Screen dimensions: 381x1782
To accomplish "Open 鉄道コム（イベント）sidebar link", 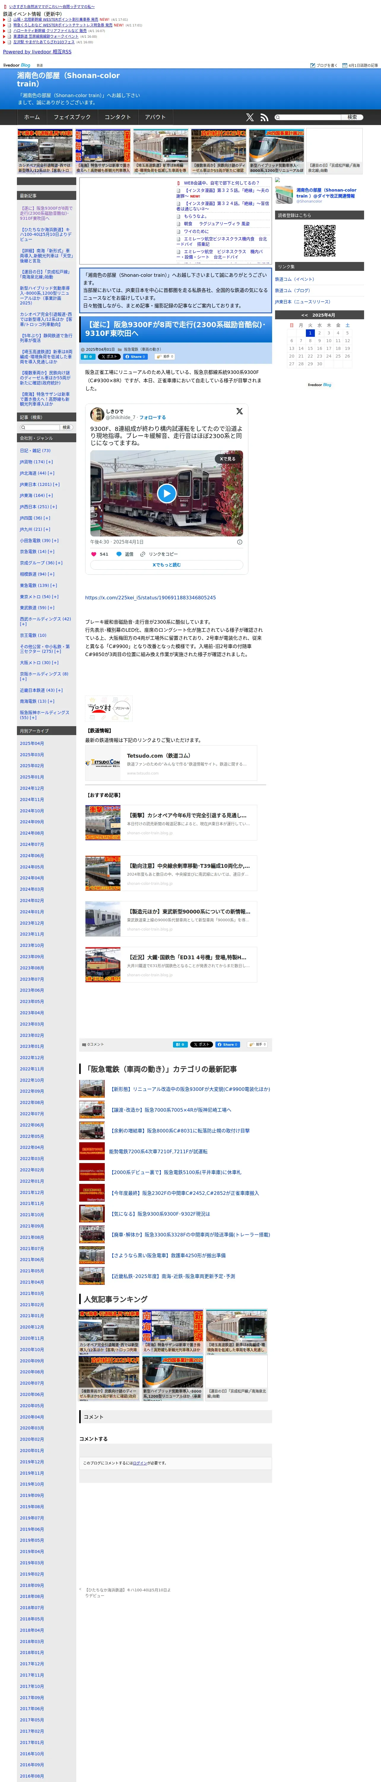I will tap(295, 279).
